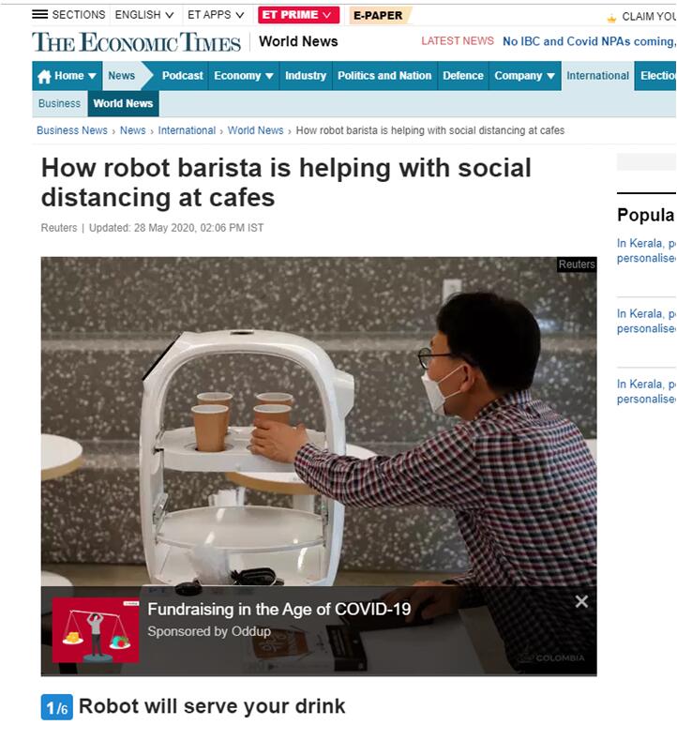Expand the English language dropdown
The height and width of the screenshot is (740, 677).
pyautogui.click(x=144, y=15)
